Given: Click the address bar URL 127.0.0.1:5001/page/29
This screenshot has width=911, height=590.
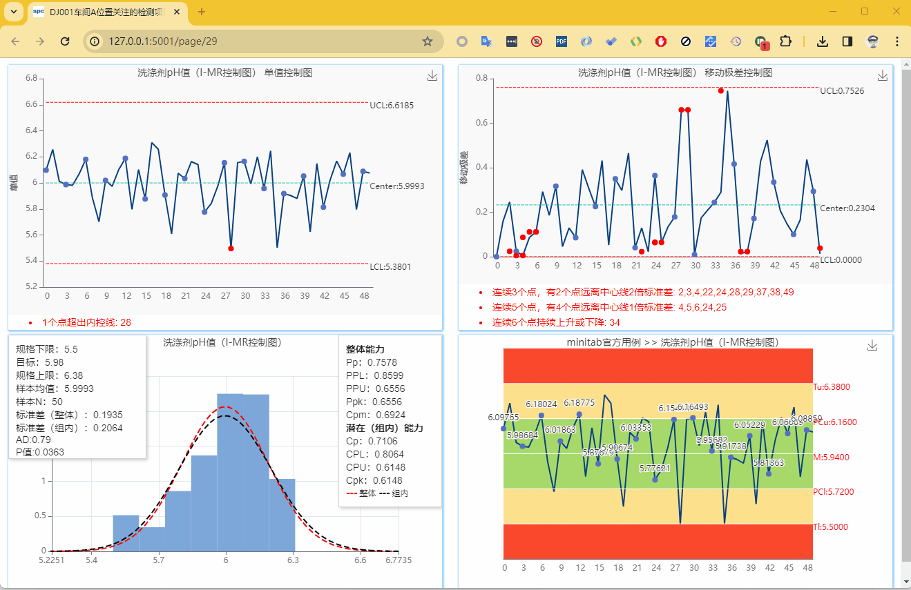Looking at the screenshot, I should (163, 41).
